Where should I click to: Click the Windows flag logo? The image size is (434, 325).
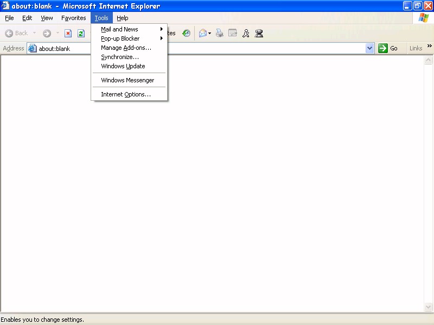[x=424, y=18]
